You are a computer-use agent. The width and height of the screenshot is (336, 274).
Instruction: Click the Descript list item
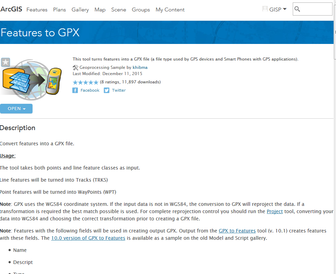coord(23,262)
